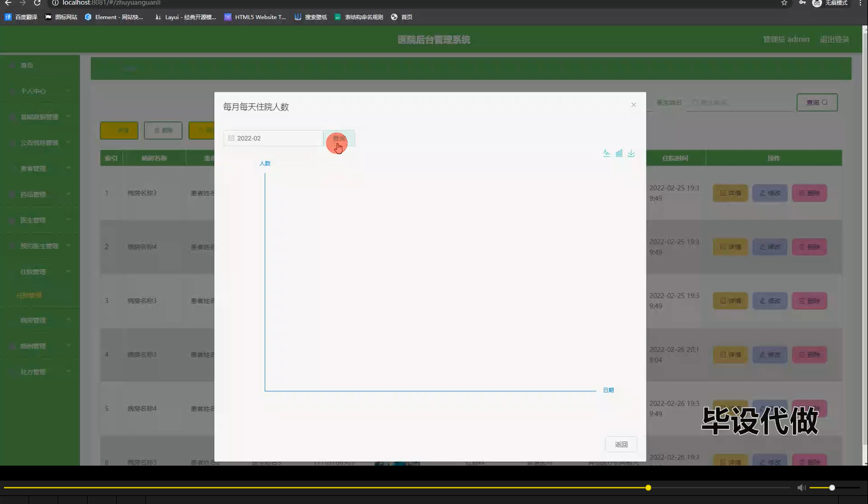The width and height of the screenshot is (868, 504).
Task: Save chart as image download icon
Action: pyautogui.click(x=631, y=153)
